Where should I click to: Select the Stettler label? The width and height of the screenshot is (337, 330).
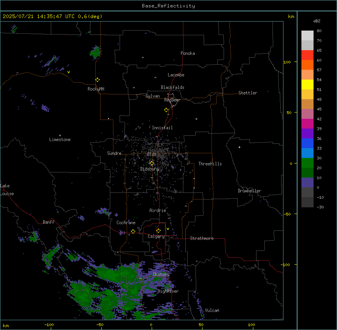248,93
